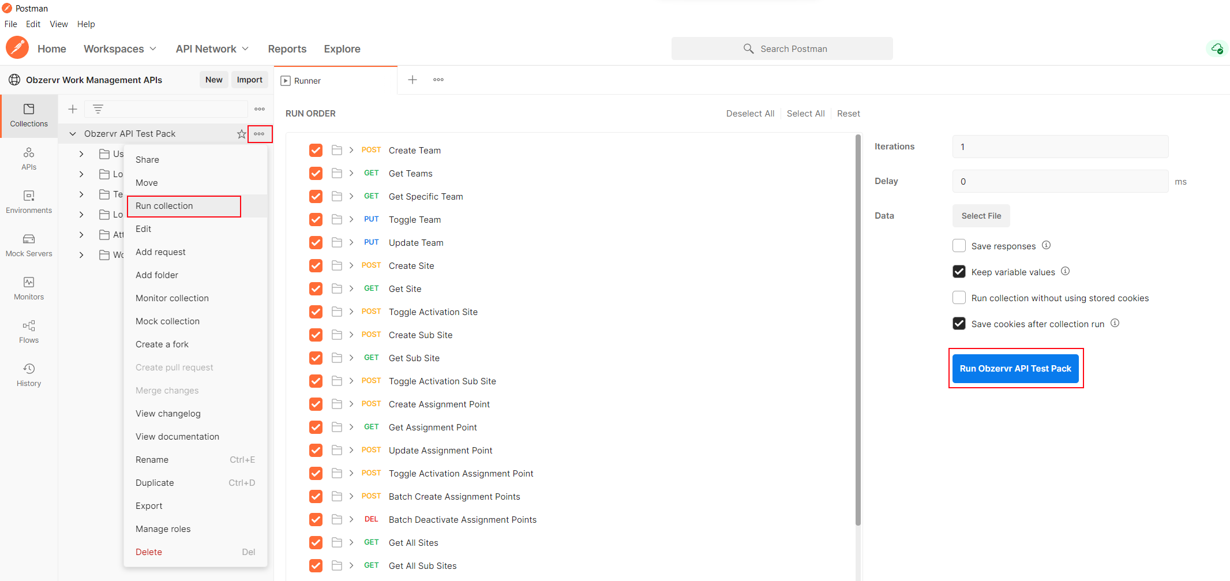
Task: Uncheck the Toggle Team request
Action: [x=316, y=219]
